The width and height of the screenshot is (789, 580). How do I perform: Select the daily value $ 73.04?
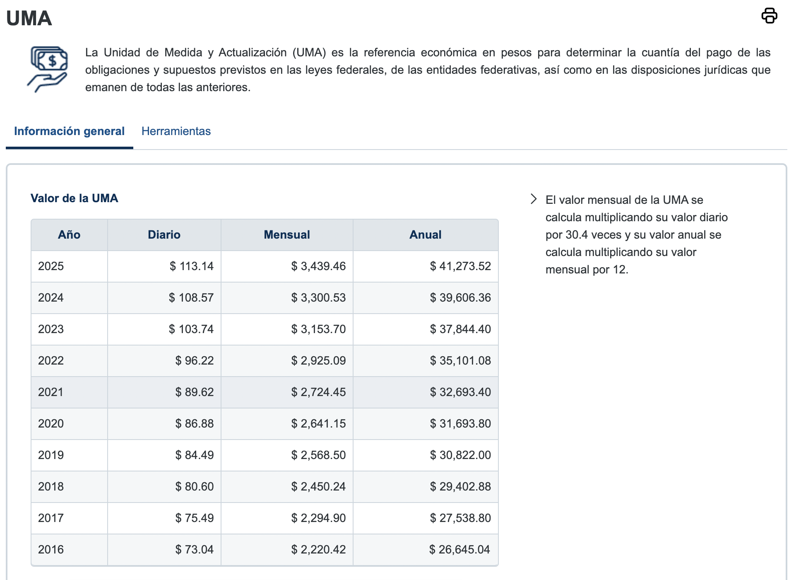pyautogui.click(x=195, y=550)
